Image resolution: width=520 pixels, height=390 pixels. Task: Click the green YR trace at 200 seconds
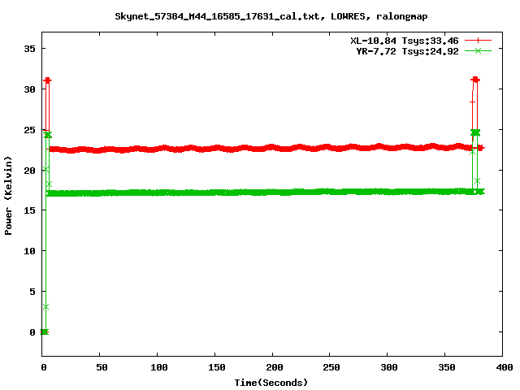pyautogui.click(x=272, y=192)
